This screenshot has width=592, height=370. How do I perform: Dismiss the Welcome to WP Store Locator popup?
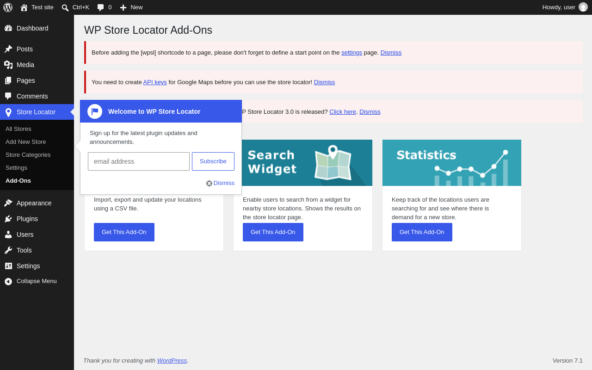220,183
